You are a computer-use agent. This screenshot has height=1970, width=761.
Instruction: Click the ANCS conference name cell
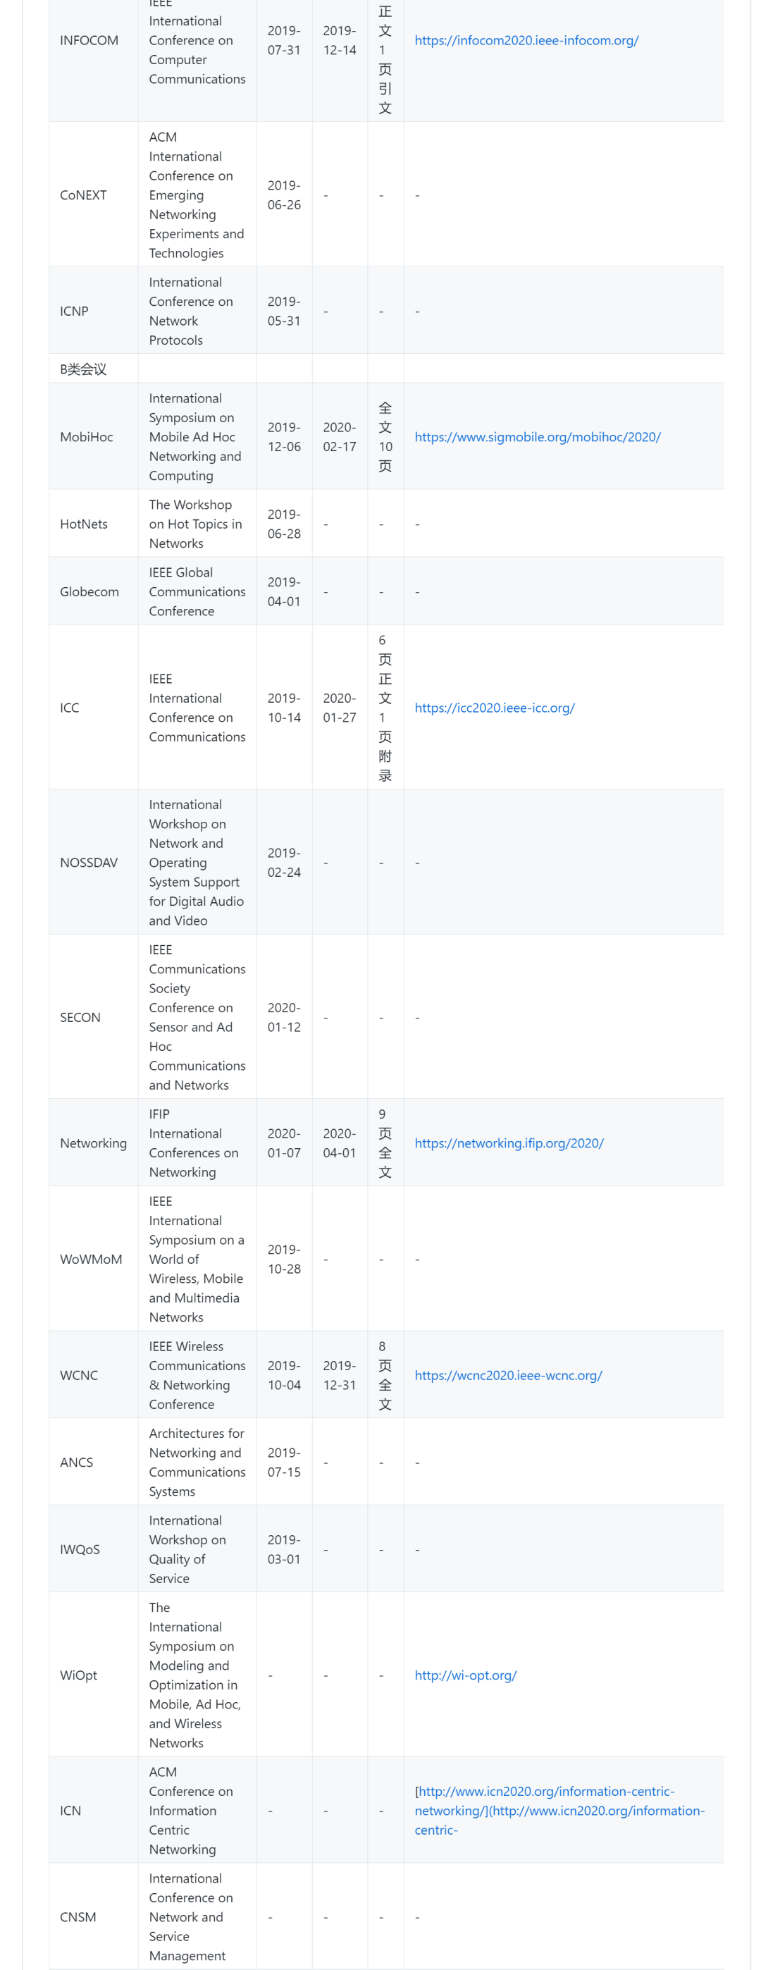pyautogui.click(x=77, y=1463)
